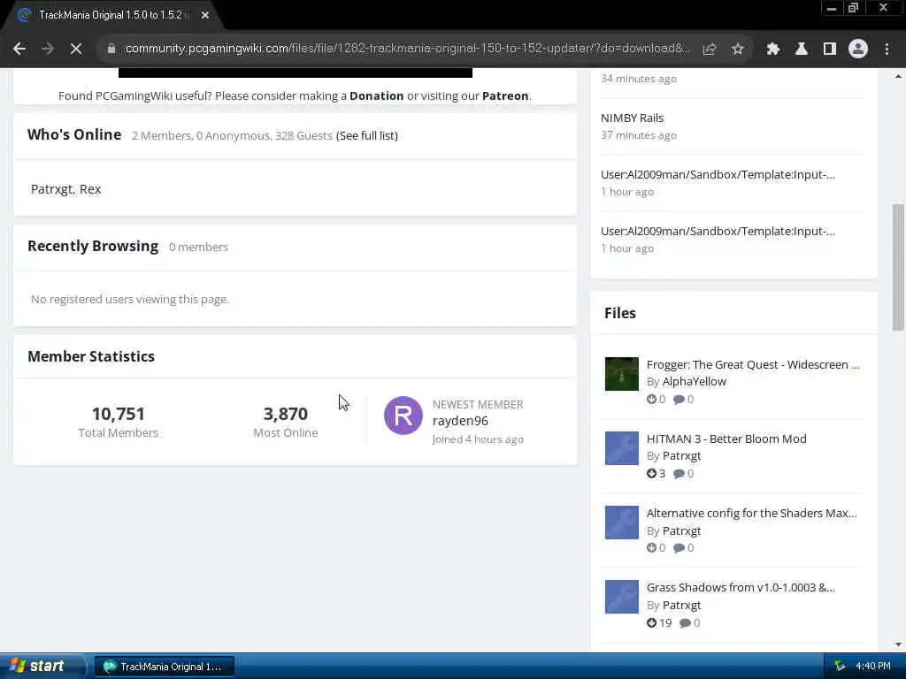Open the Patreon link
This screenshot has width=906, height=679.
pyautogui.click(x=505, y=95)
